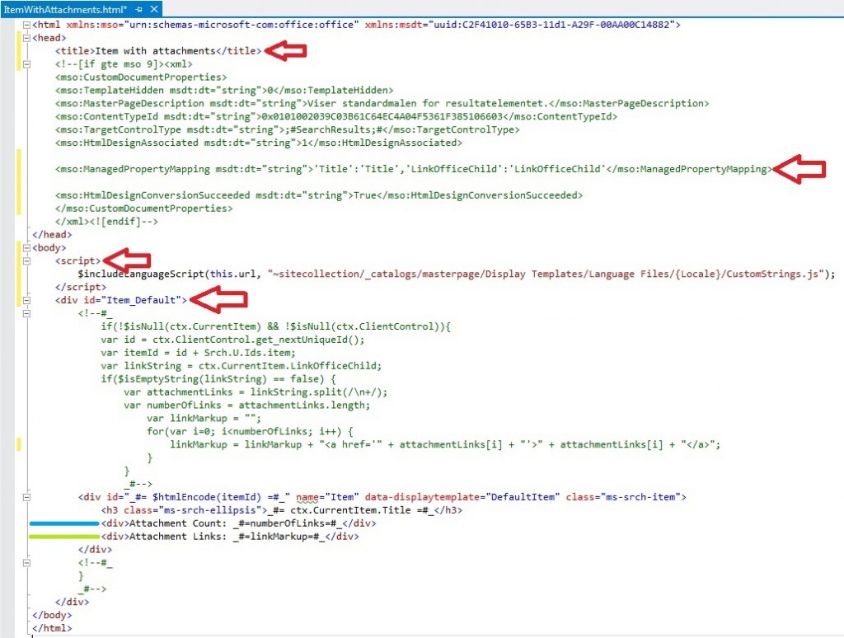Screen dimensions: 844x638
Task: Click the green marker line by Attachment Links
Action: point(63,537)
